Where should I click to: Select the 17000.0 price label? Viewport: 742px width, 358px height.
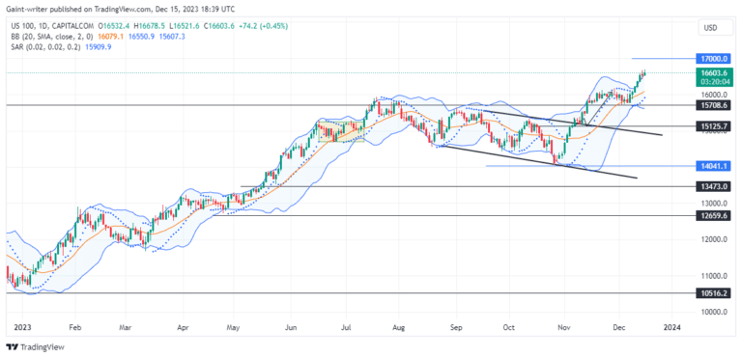pyautogui.click(x=714, y=59)
